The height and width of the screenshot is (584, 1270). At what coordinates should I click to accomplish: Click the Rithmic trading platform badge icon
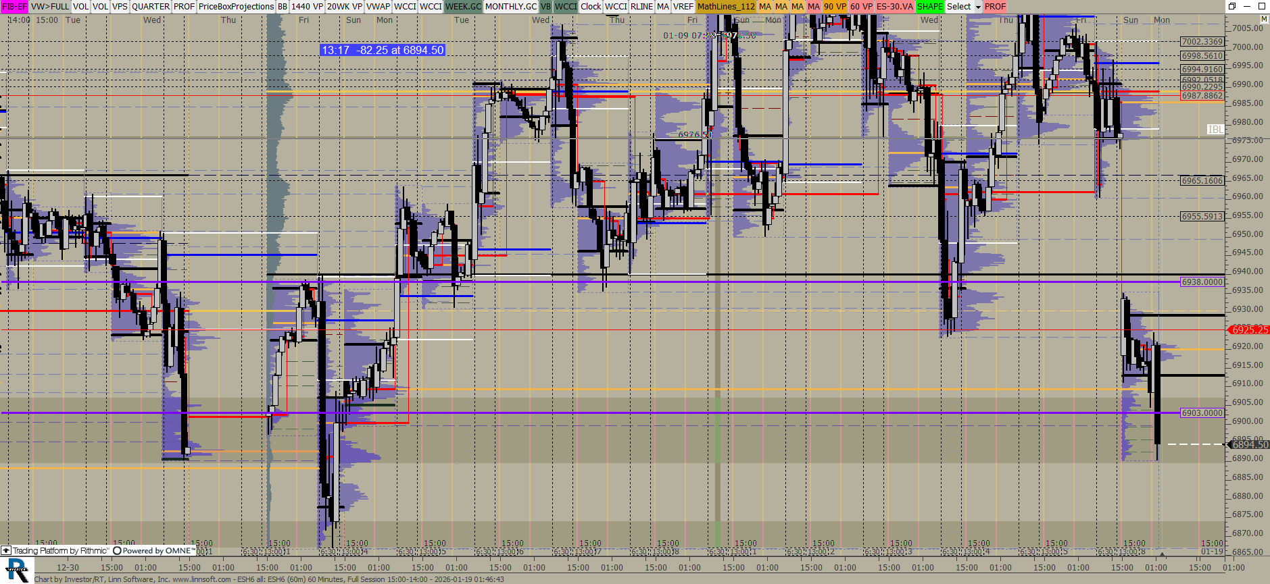point(6,551)
